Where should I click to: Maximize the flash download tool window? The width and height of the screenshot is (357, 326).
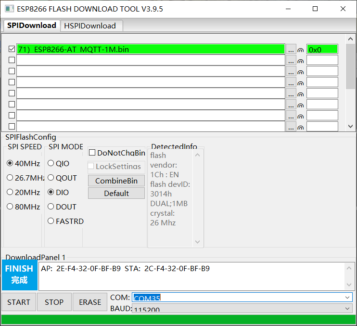point(315,9)
